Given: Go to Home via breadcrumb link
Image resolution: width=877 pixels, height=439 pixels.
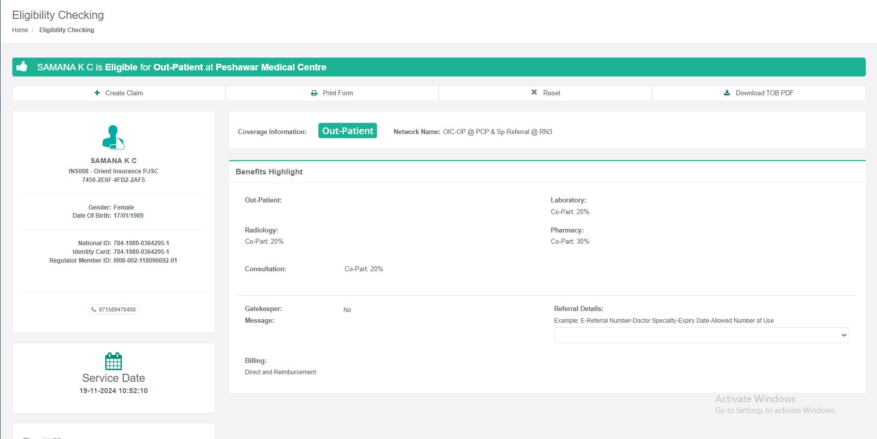Looking at the screenshot, I should pos(20,30).
